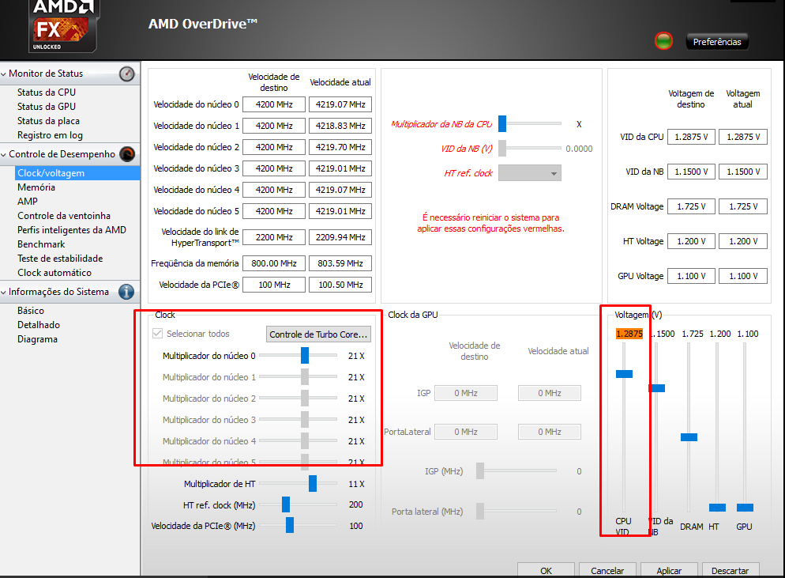Open Status da placa page
The height and width of the screenshot is (578, 785).
click(x=48, y=121)
